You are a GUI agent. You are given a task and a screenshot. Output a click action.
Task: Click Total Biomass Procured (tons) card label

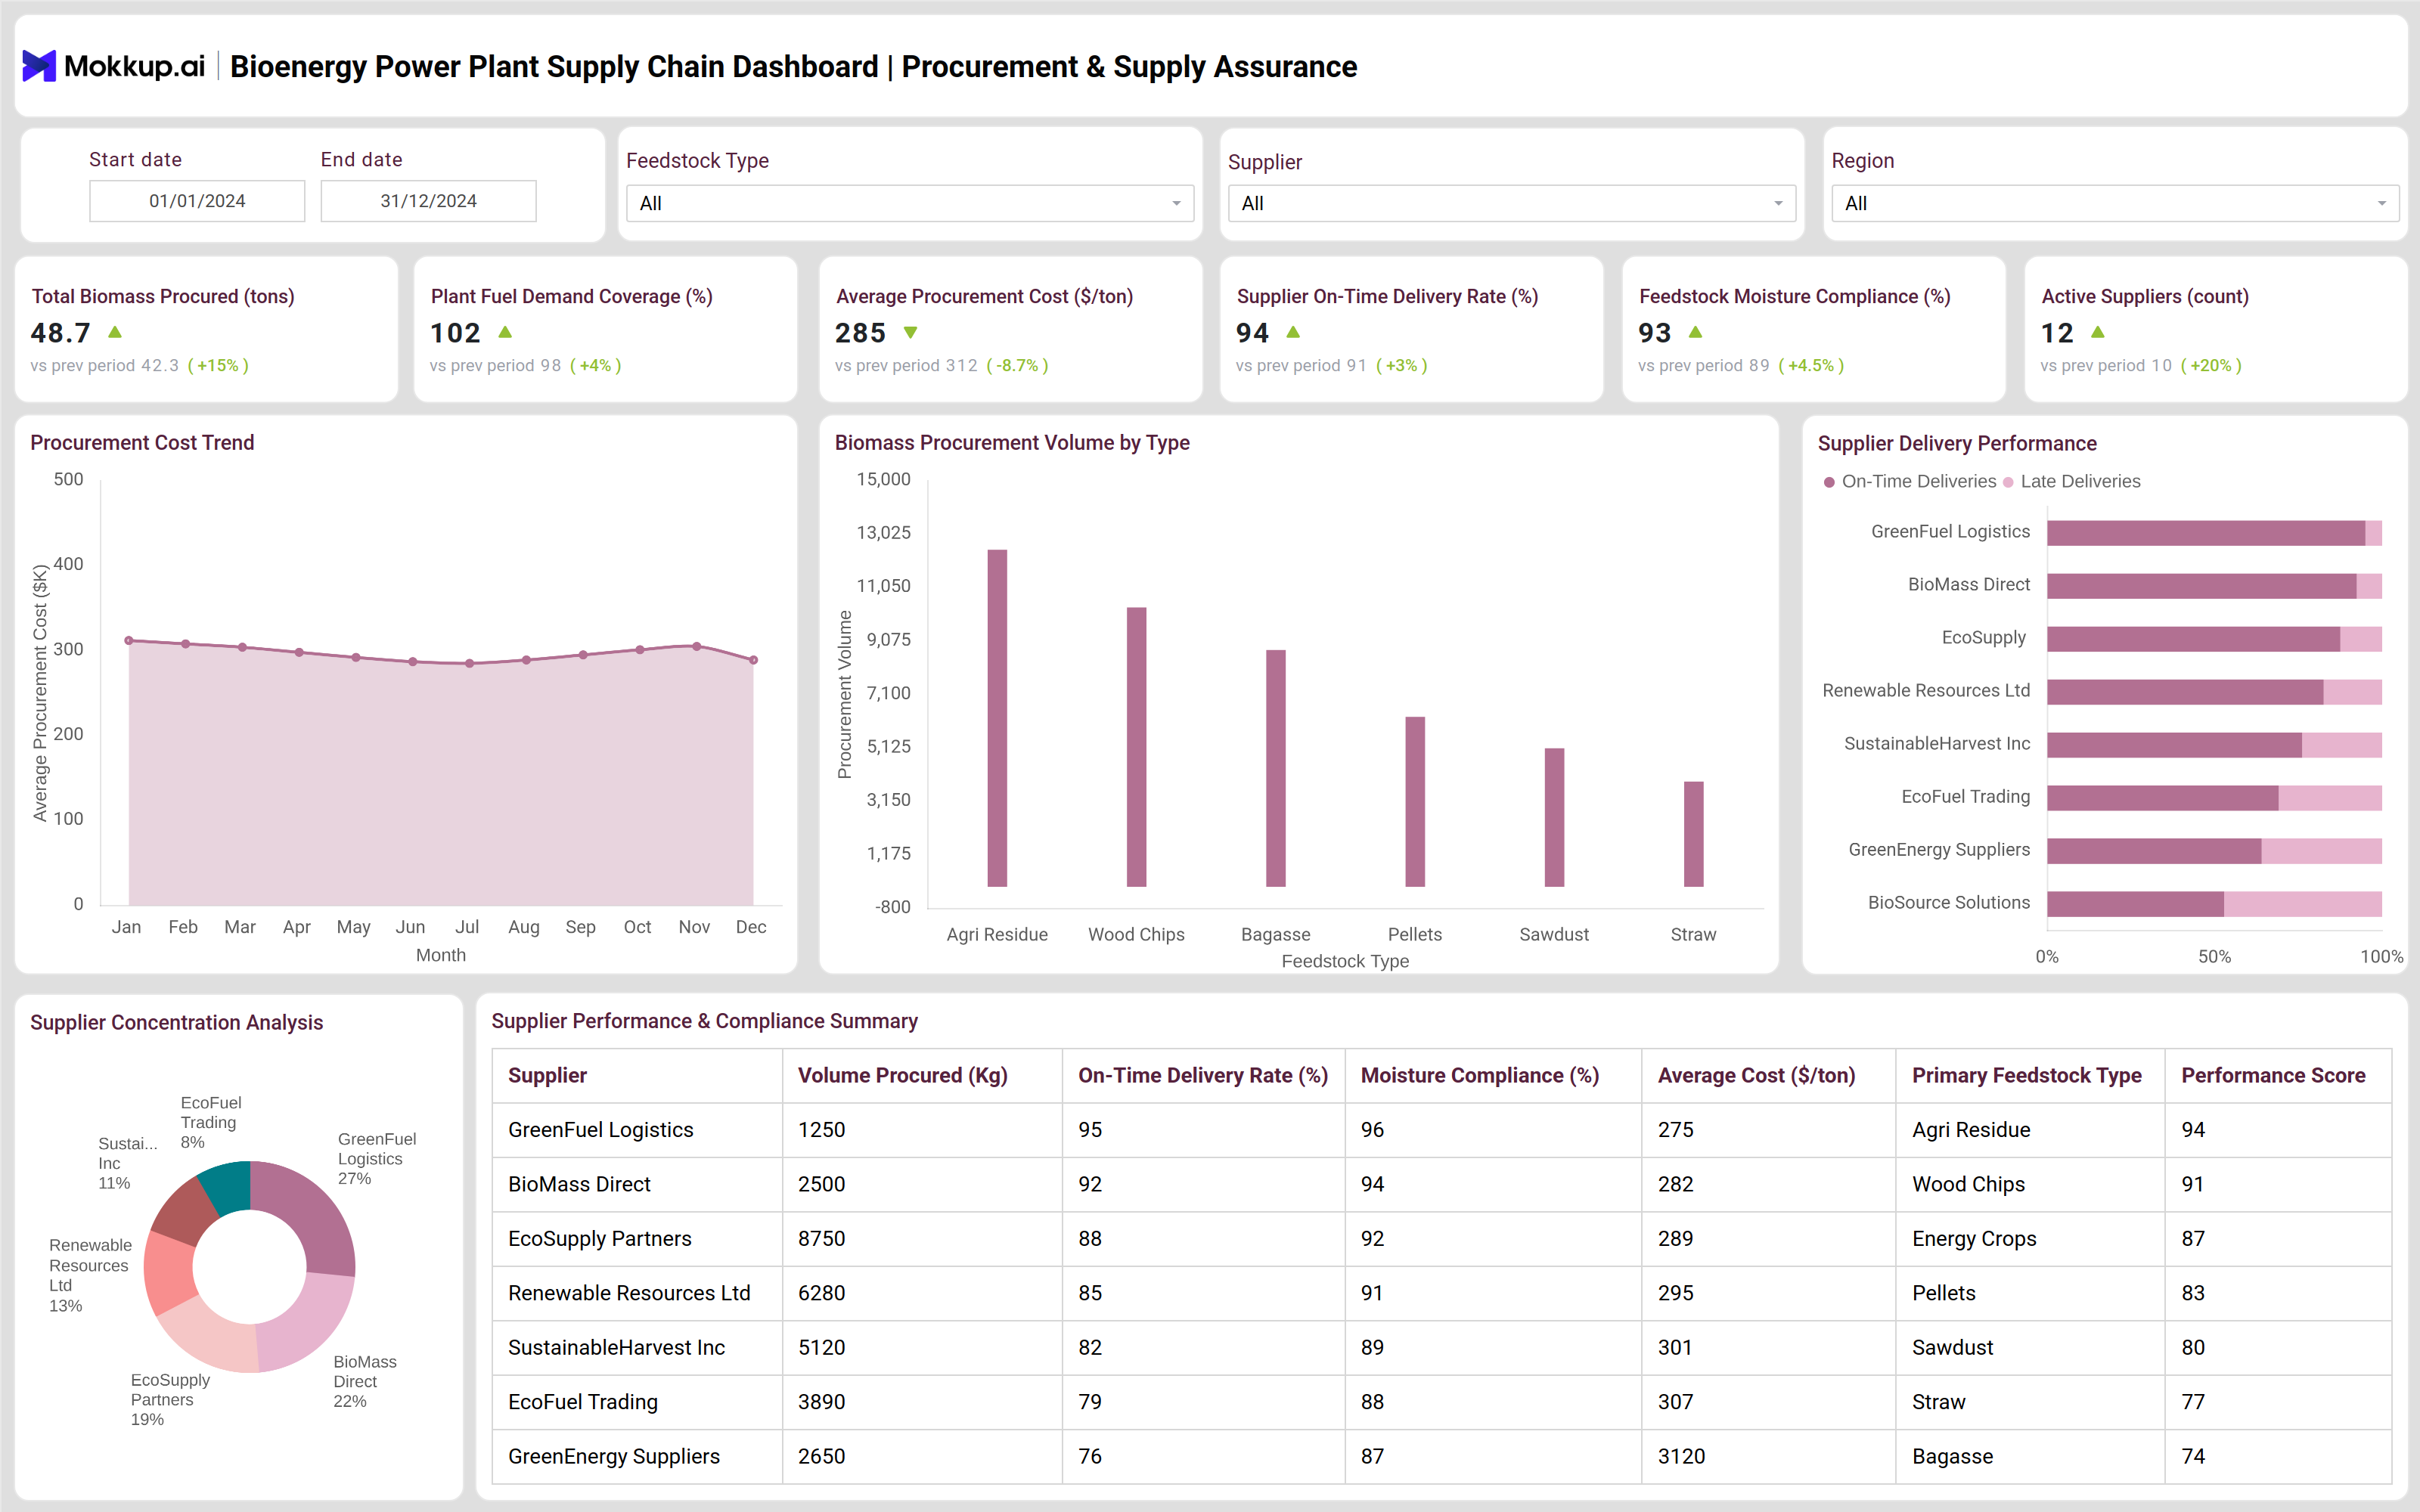(x=163, y=297)
